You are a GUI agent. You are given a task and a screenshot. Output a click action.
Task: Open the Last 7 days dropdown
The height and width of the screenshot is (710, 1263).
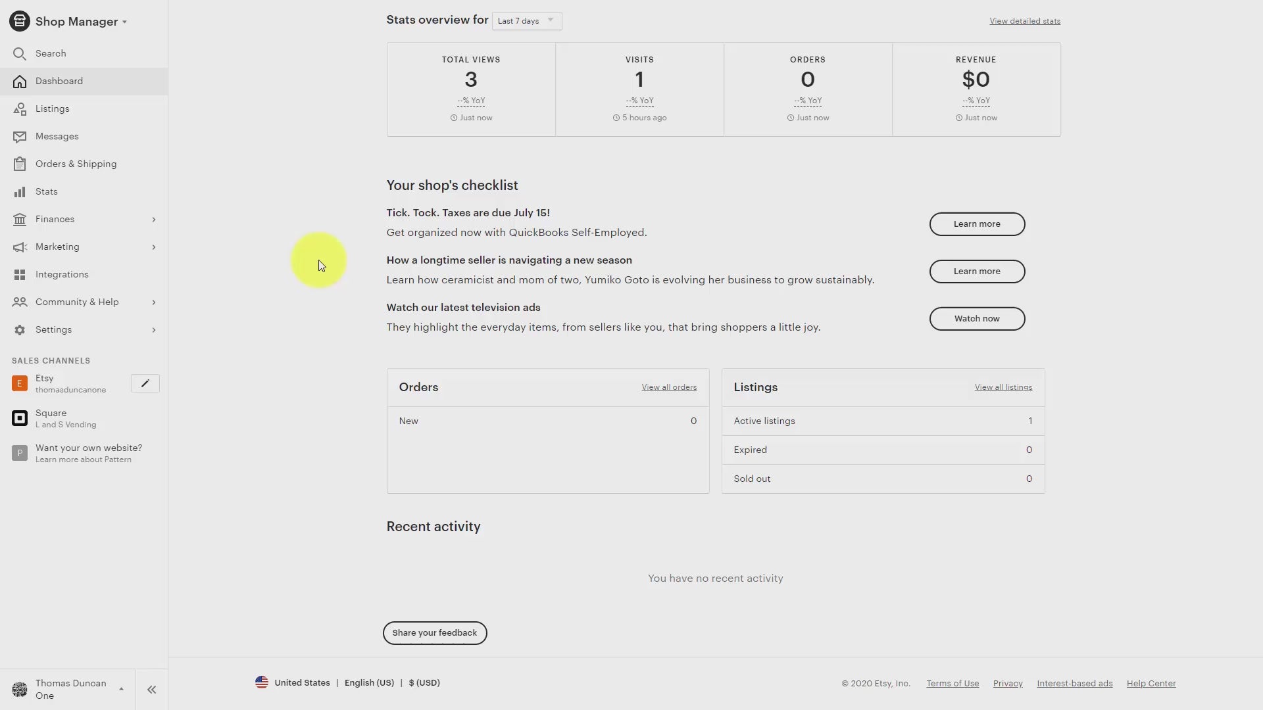527,21
